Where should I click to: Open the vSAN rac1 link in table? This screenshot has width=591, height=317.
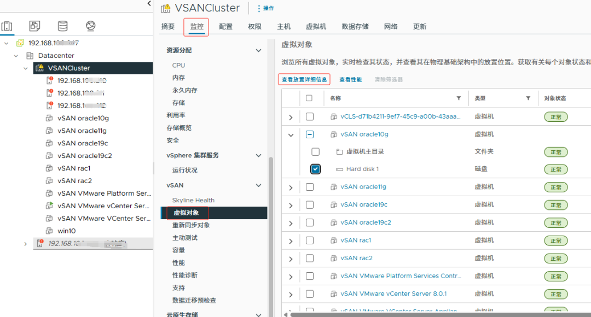[356, 240]
